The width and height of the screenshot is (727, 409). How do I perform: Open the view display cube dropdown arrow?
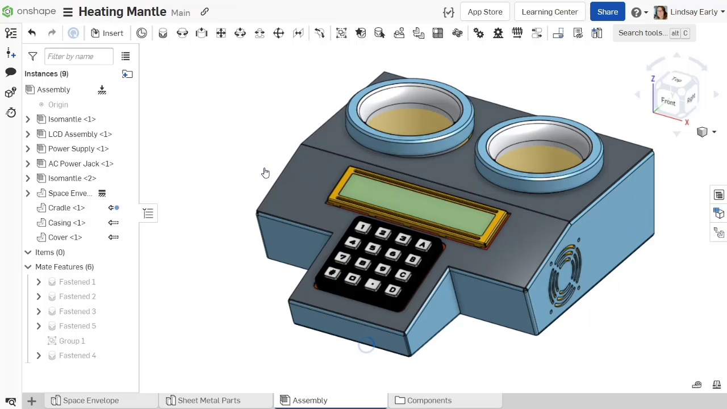tap(714, 132)
